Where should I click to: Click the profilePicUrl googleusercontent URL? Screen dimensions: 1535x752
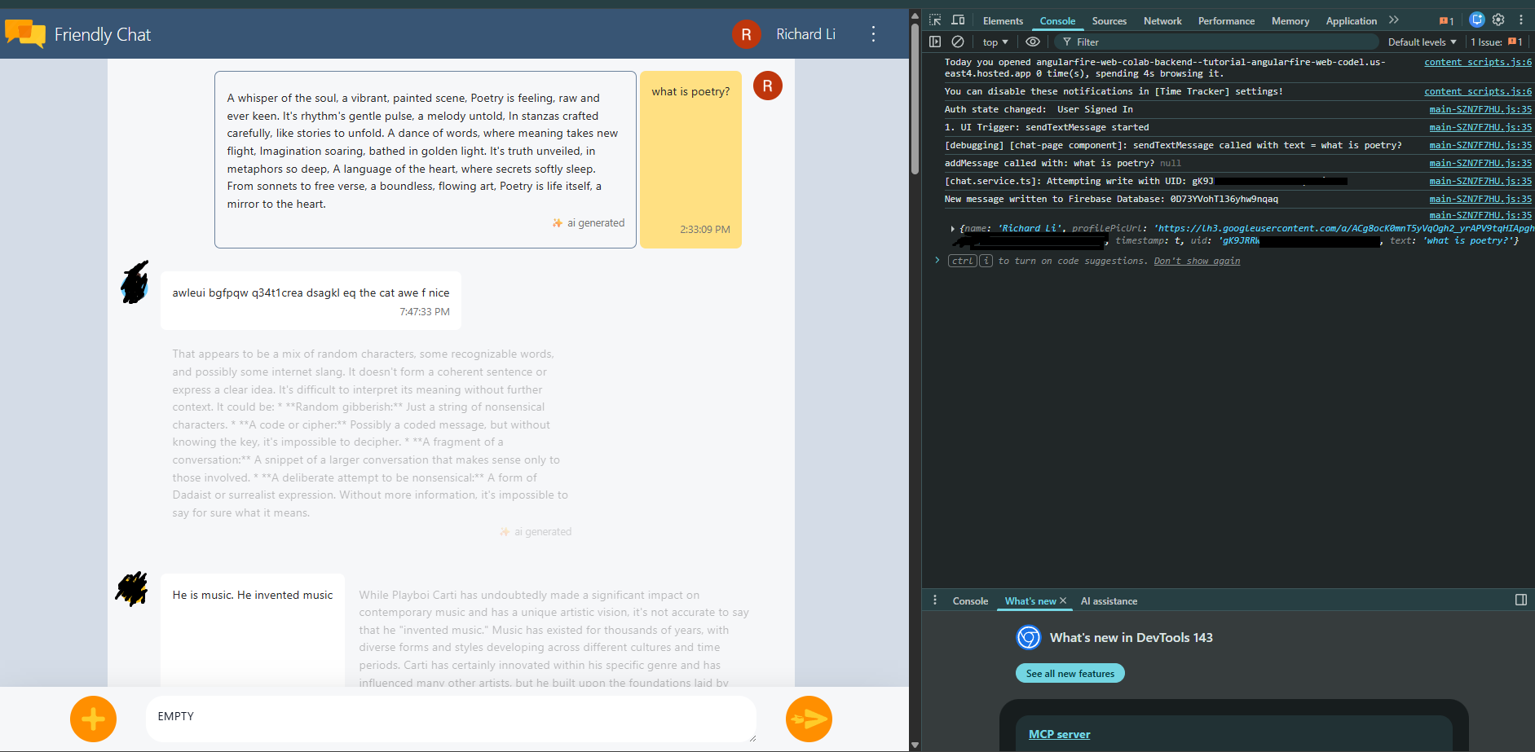(1344, 229)
